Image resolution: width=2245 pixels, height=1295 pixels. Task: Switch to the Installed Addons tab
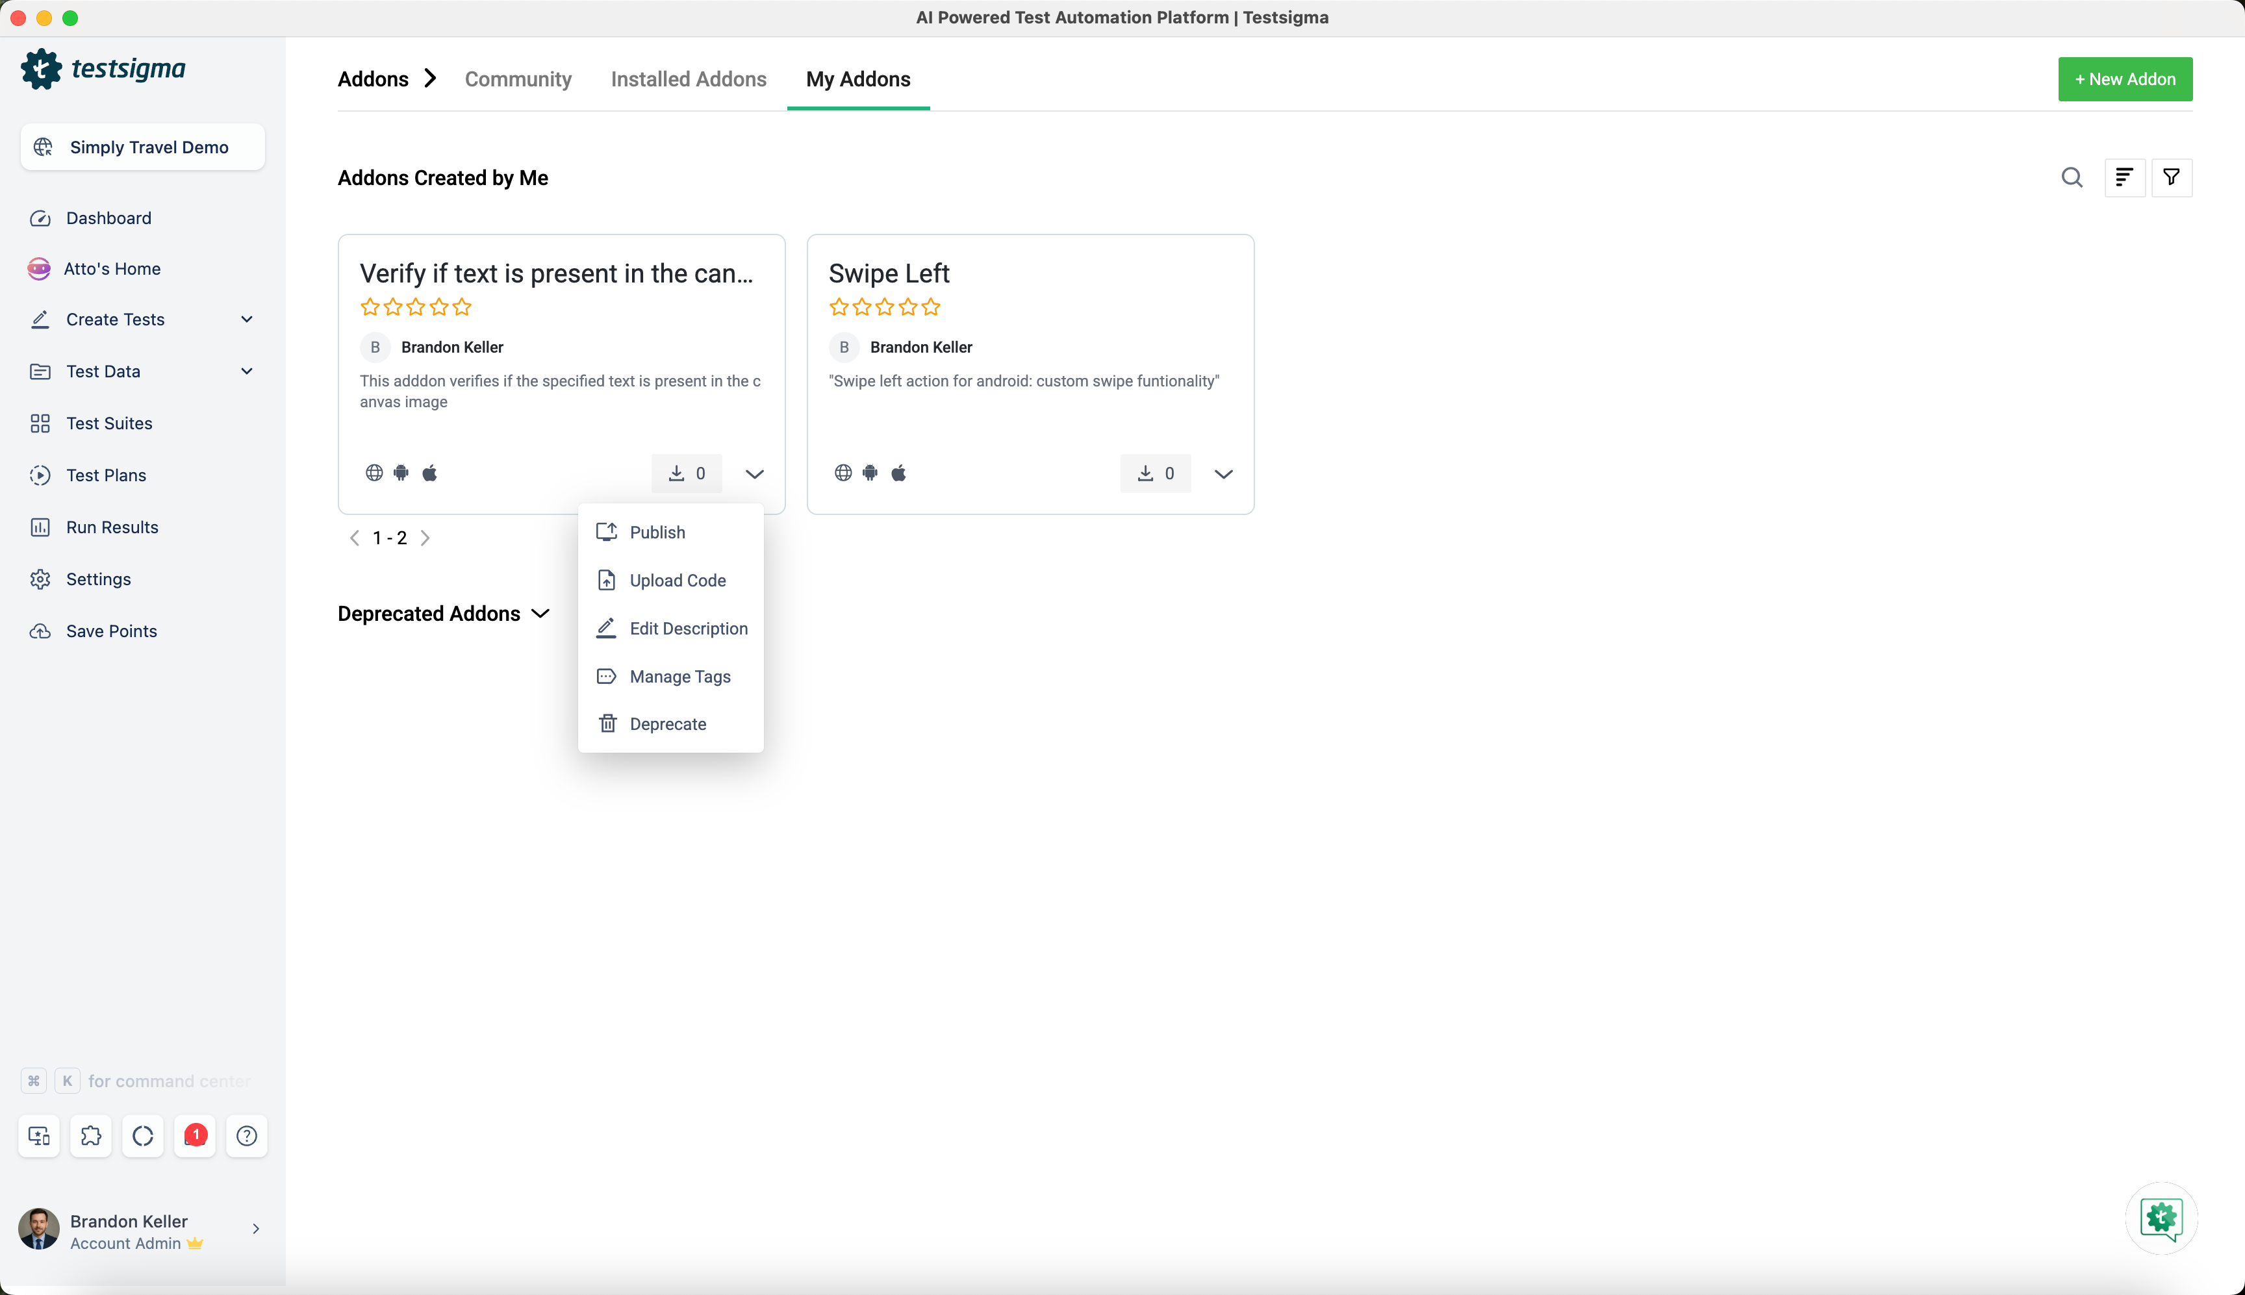[687, 79]
